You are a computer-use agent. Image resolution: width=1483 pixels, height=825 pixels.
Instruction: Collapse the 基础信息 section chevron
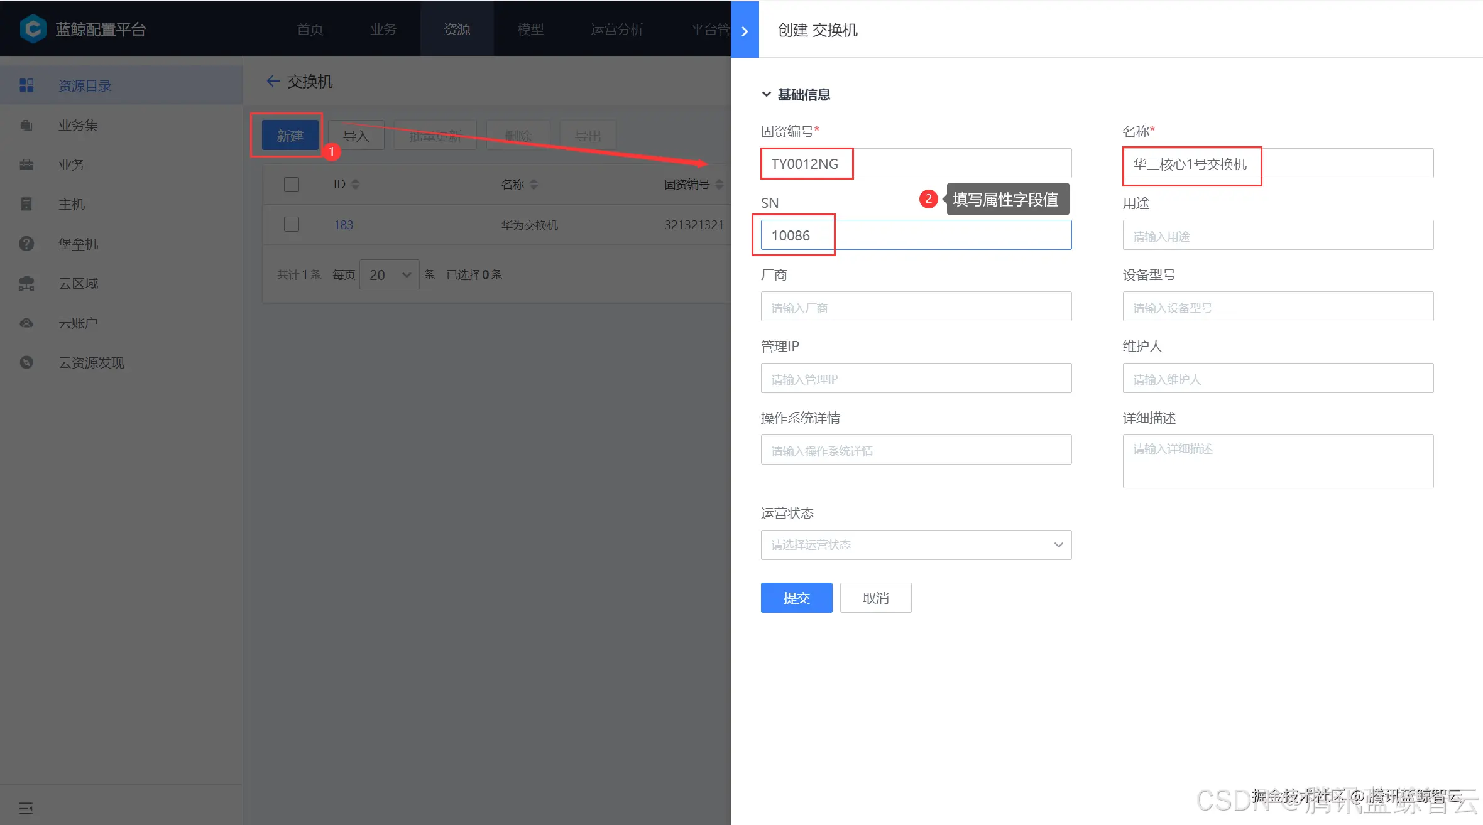click(x=766, y=94)
